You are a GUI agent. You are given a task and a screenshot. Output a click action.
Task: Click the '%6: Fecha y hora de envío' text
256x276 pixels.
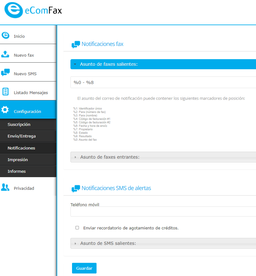[x=90, y=126]
